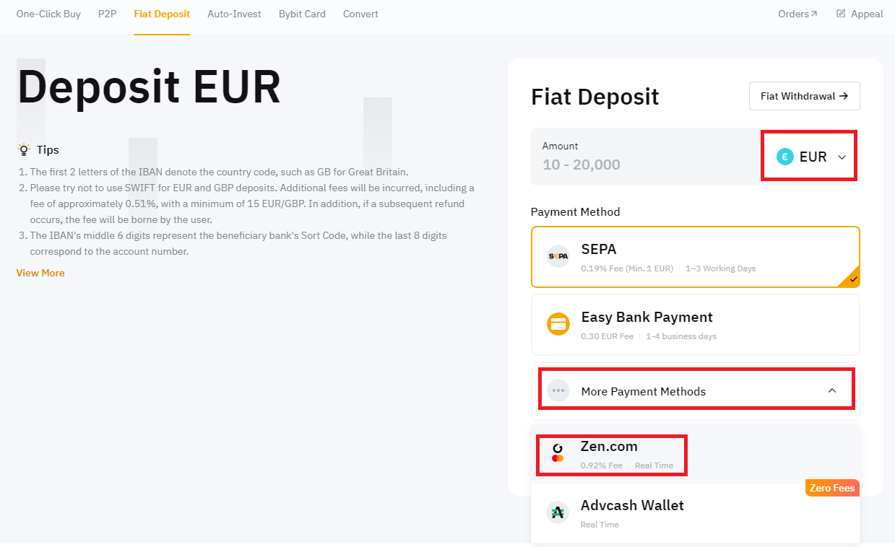Go to Fiat Withdrawal
This screenshot has width=895, height=547.
pyautogui.click(x=804, y=96)
